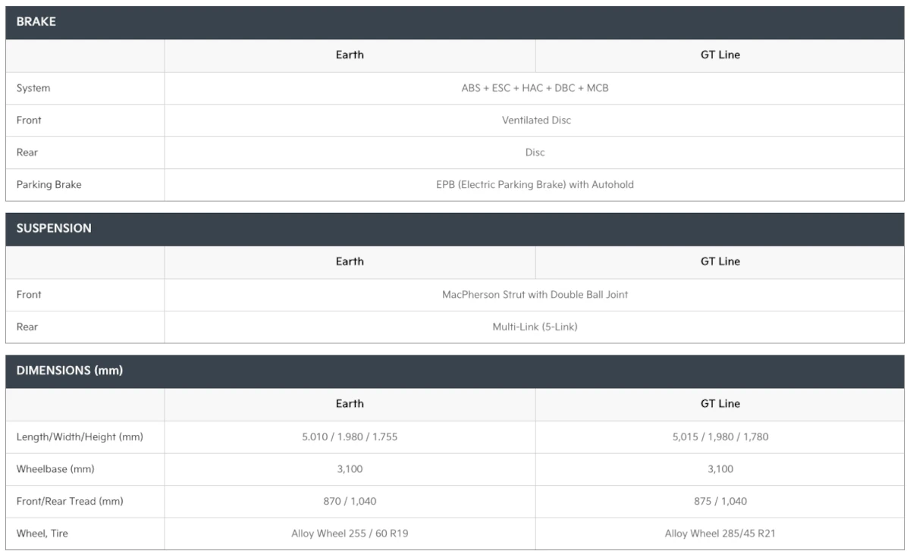Select the Earth tread value 870 / 1,040

click(350, 502)
